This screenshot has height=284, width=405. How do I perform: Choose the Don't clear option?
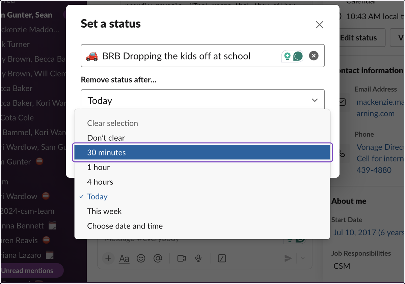(x=202, y=138)
